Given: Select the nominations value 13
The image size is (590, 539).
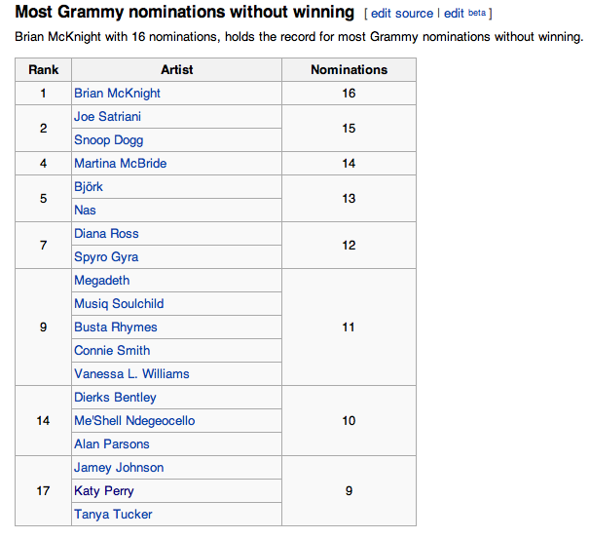Looking at the screenshot, I should pos(349,199).
